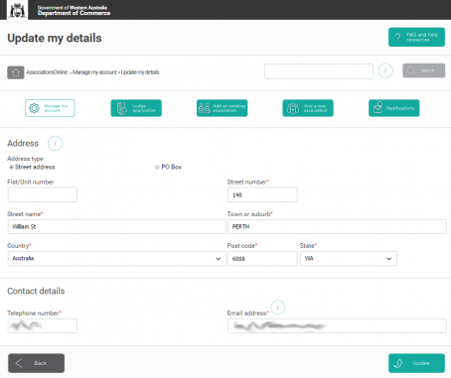The height and width of the screenshot is (378, 451).
Task: Select Add a new association
Action: (308, 108)
